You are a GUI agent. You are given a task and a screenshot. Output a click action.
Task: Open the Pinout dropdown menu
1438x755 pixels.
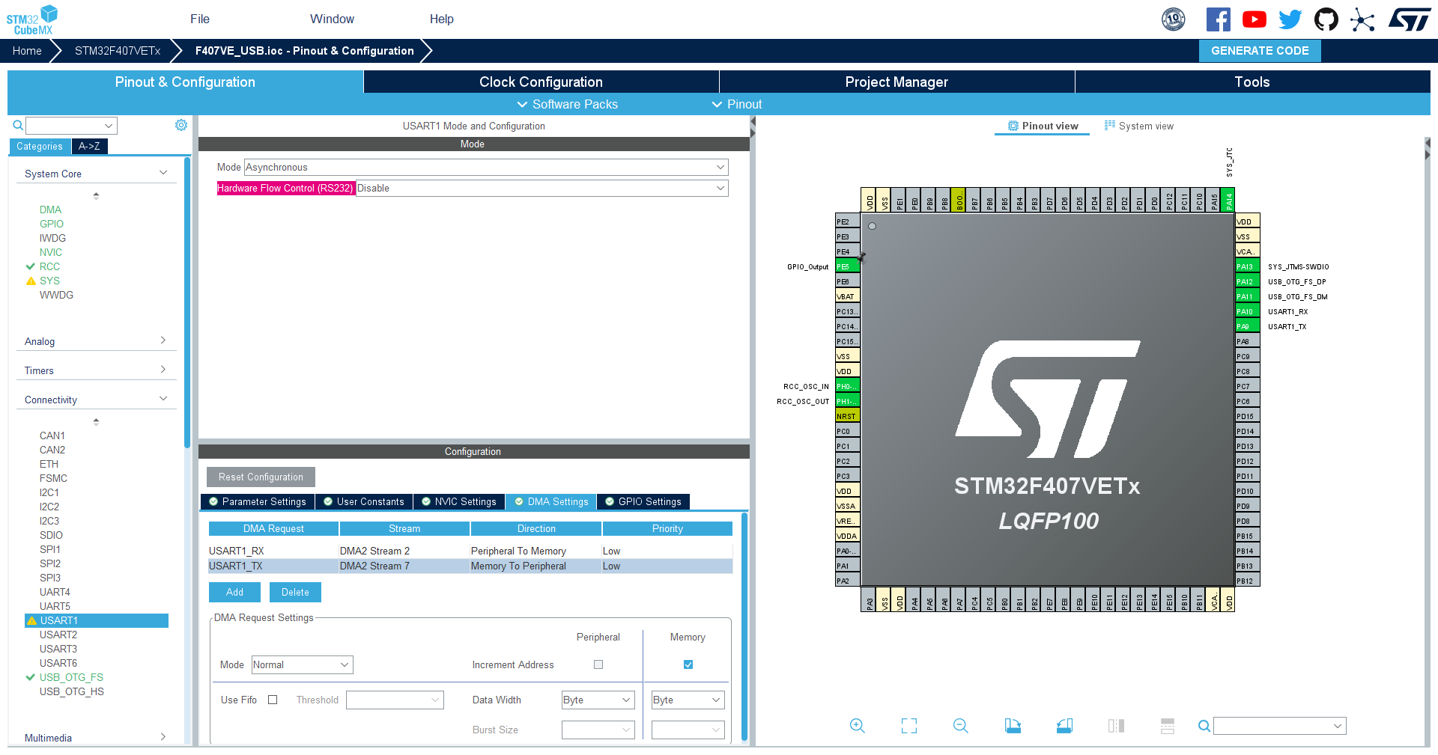coord(736,104)
